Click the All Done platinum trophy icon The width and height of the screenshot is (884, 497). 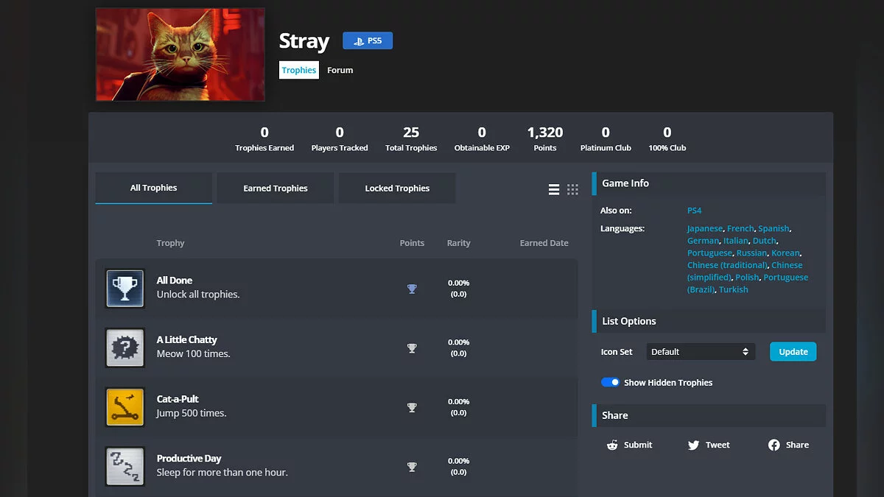pos(124,288)
